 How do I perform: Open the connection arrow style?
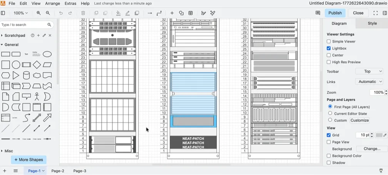(150, 13)
